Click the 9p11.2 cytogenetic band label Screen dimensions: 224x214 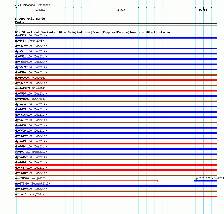click(x=20, y=22)
